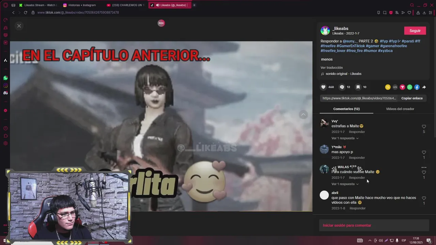Open the _likeabs profile avatar
The image size is (436, 245).
(325, 31)
